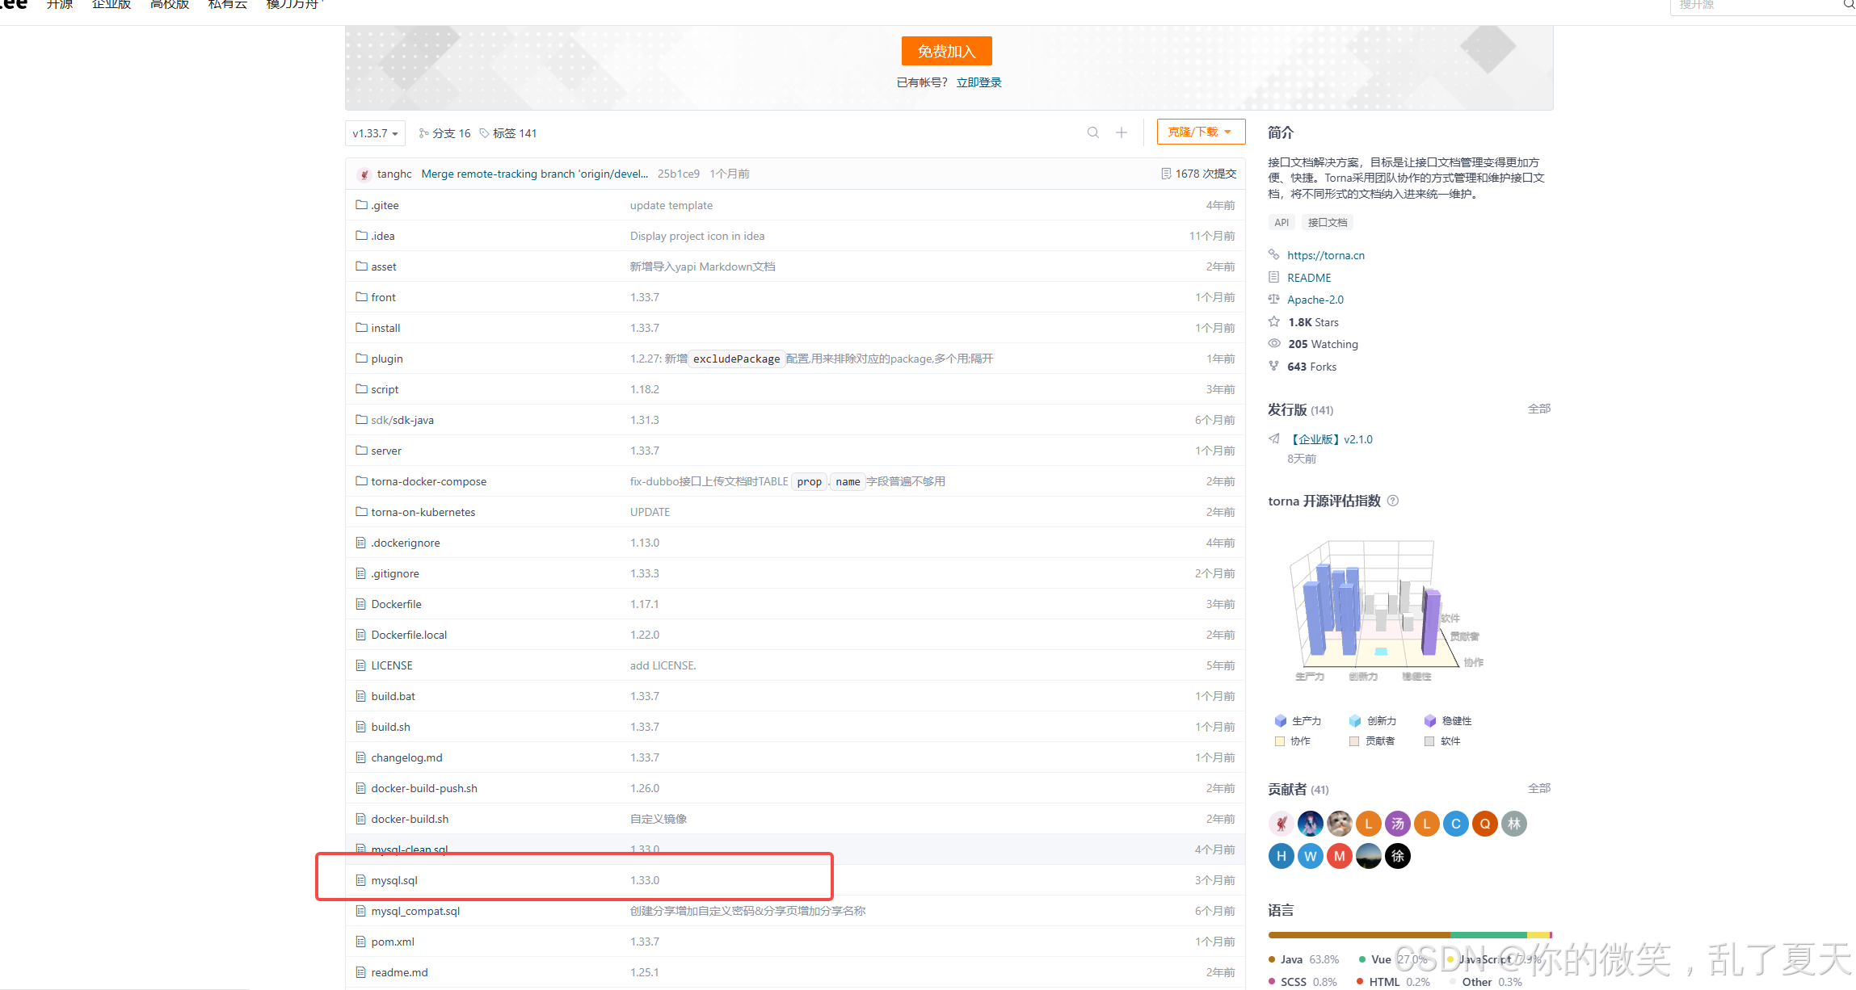Screen dimensions: 1856x990
Task: Open the asset folder
Action: [384, 266]
